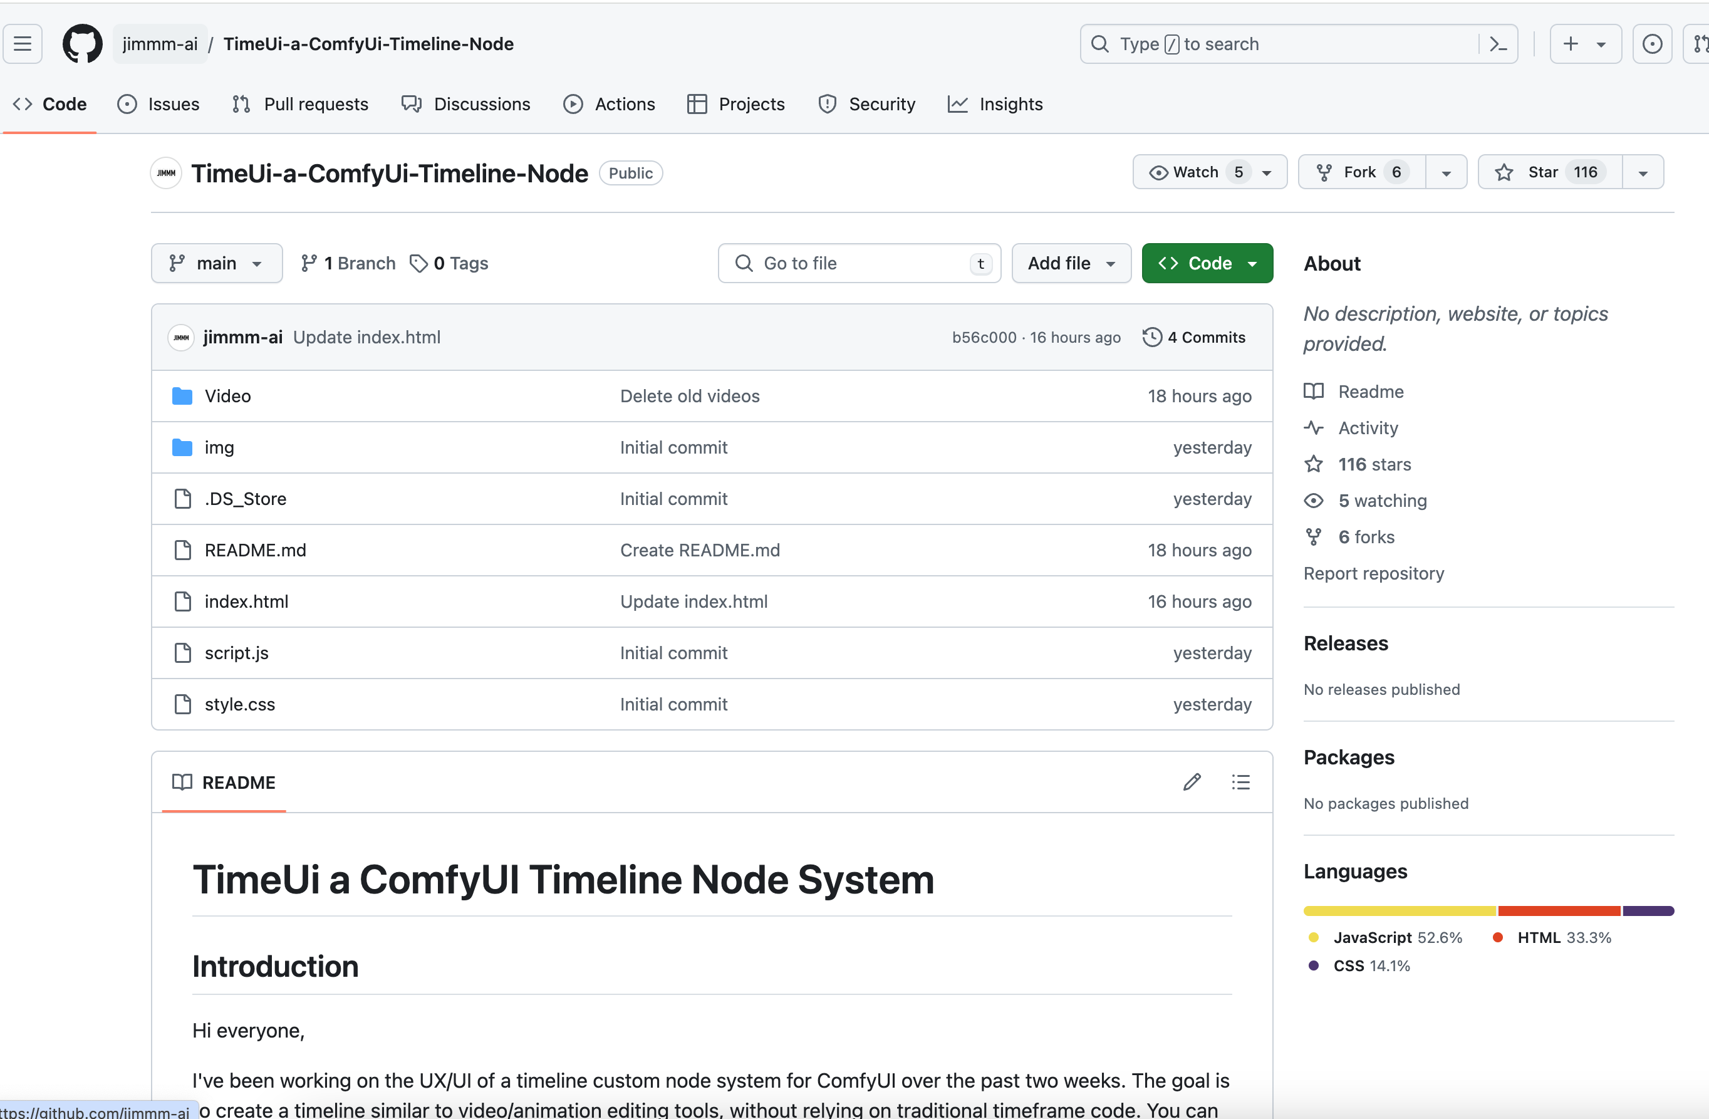The width and height of the screenshot is (1709, 1119).
Task: Go to GitHub home via Octocat logo
Action: coord(82,44)
